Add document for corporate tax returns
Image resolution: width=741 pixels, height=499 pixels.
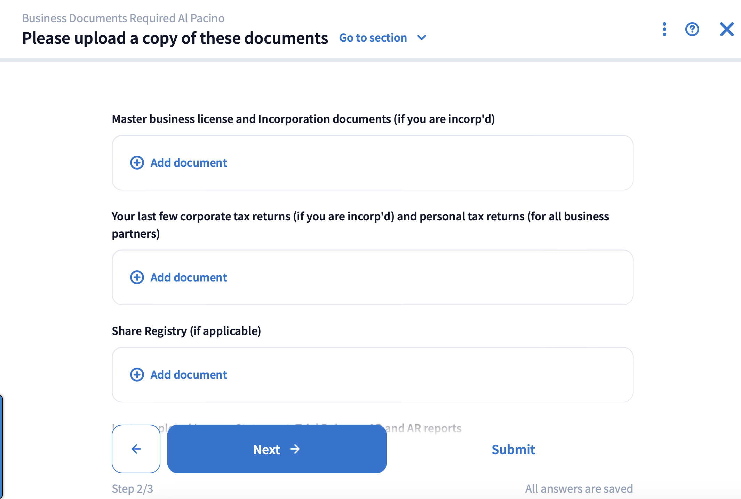point(189,277)
